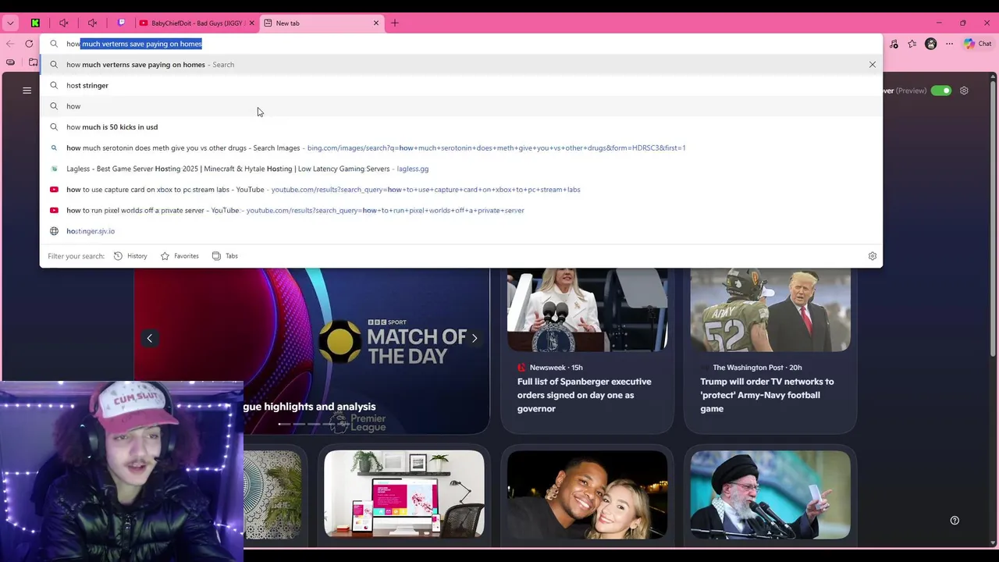Click the address bar search text field
This screenshot has width=999, height=562.
coord(460,44)
